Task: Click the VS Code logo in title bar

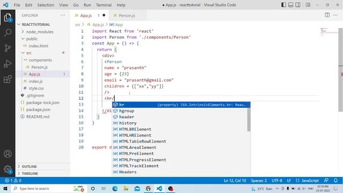Action: tap(6, 5)
